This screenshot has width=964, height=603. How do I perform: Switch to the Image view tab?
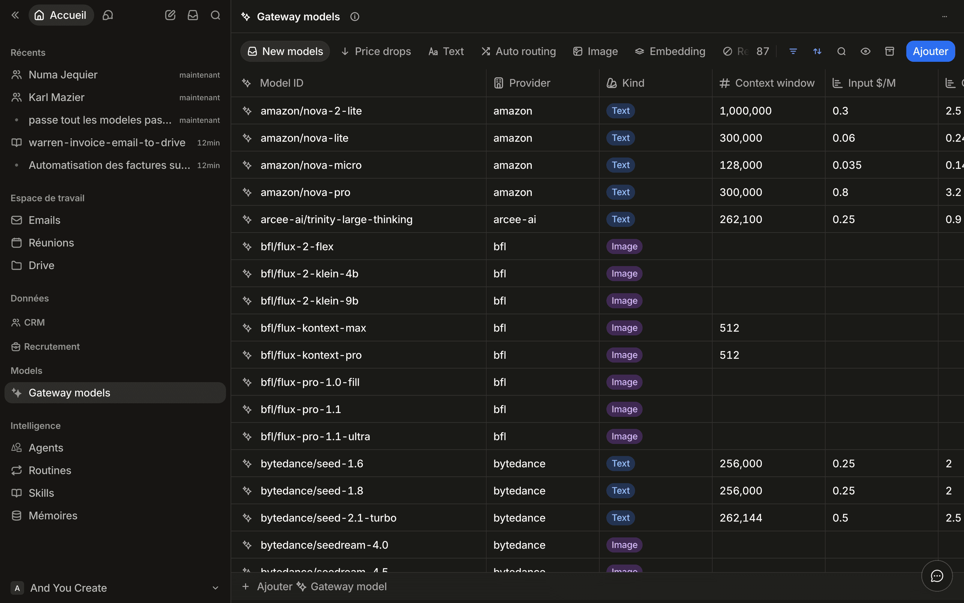(595, 52)
